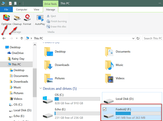
Task: Uncheck the Foxtrot2 (F:) selection checkbox
Action: 104,109
